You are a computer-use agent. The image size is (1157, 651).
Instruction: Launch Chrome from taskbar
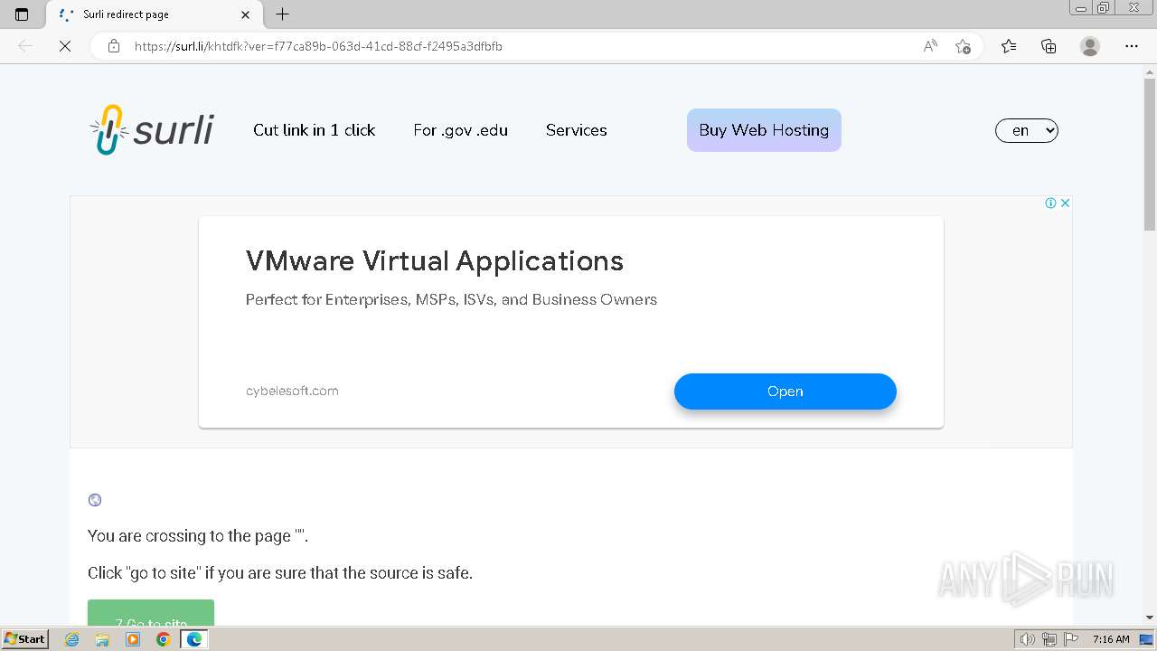pos(163,639)
